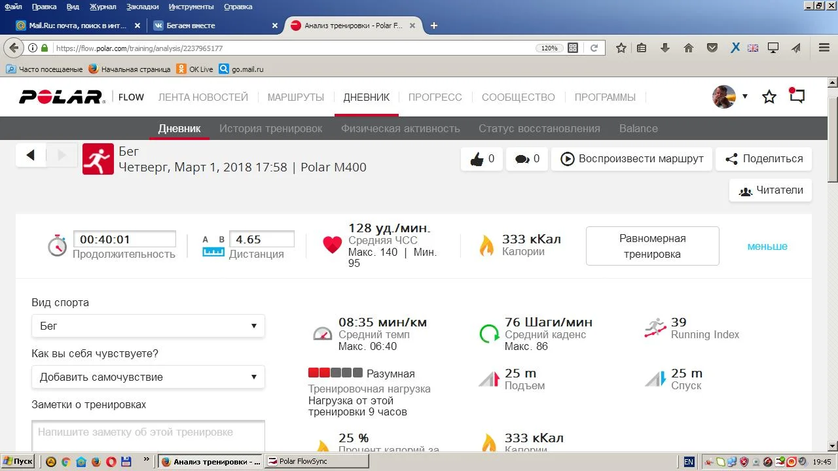Open the Файл menu
Screen dimensions: 838x471
(x=13, y=7)
